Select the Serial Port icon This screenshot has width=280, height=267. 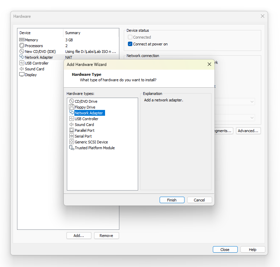(71, 136)
